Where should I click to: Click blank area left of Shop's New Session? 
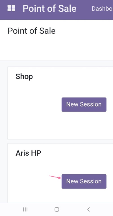tap(34, 105)
